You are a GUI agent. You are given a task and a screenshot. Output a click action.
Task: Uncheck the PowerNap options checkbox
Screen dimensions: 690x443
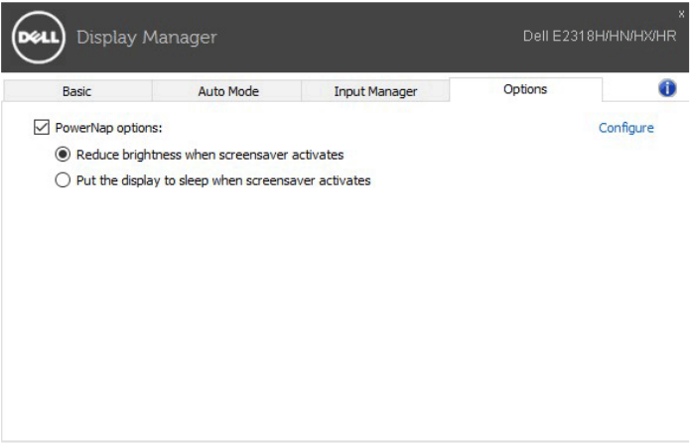pyautogui.click(x=41, y=128)
